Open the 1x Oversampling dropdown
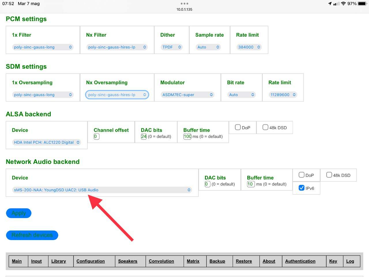The width and height of the screenshot is (369, 277). coord(43,95)
